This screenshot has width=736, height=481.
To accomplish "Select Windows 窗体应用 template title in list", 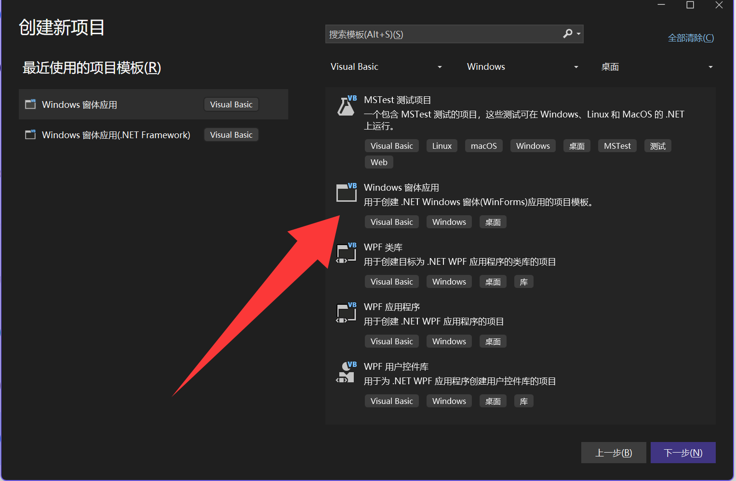I will pyautogui.click(x=401, y=187).
